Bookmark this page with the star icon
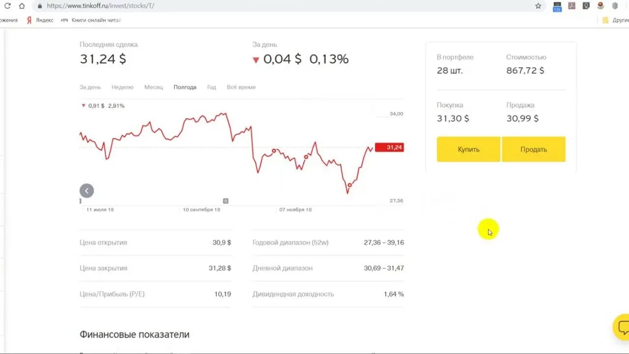This screenshot has height=354, width=629. [538, 6]
